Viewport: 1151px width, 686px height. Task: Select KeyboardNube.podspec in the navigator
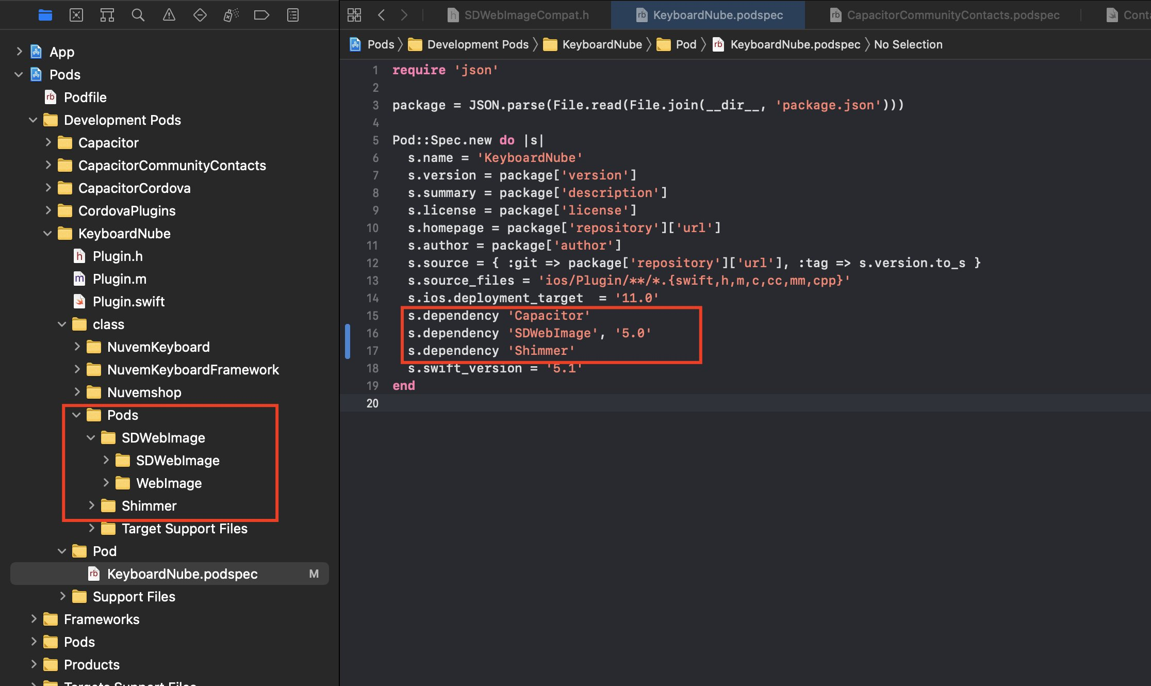[170, 574]
